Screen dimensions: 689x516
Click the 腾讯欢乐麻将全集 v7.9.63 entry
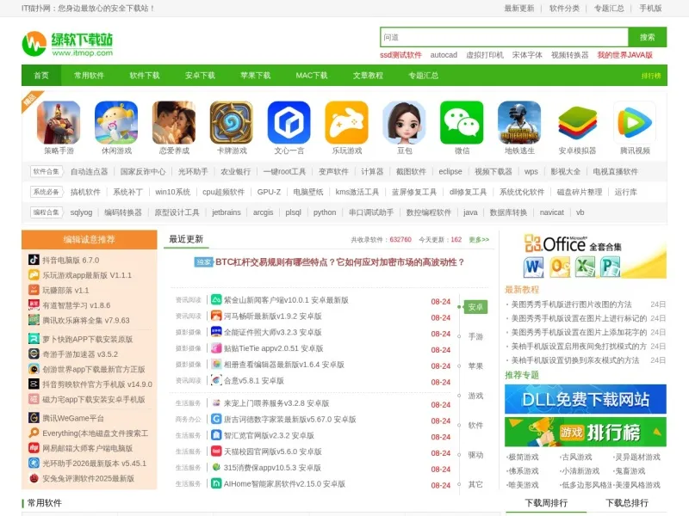(86, 320)
